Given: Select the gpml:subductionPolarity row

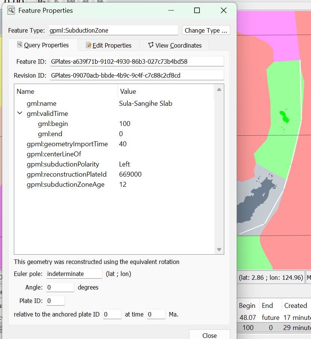Looking at the screenshot, I should pos(63,164).
